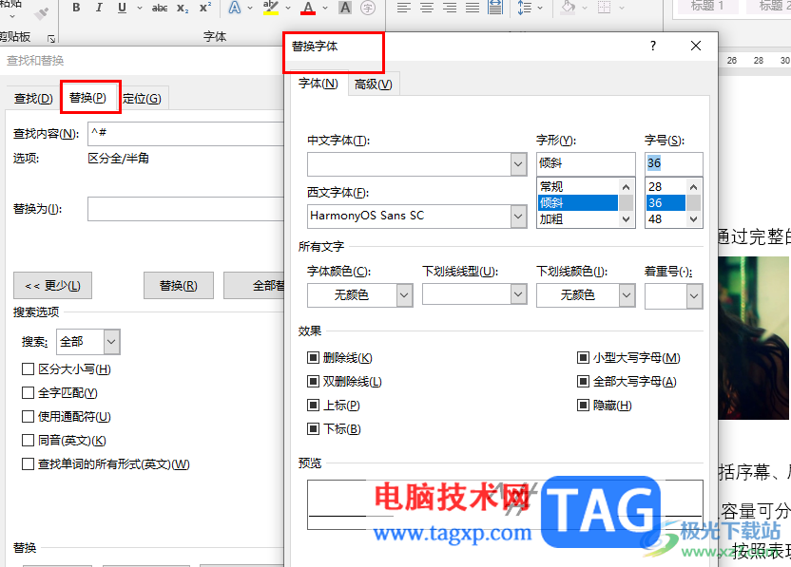This screenshot has width=791, height=567.
Task: Open 下划线线型 dropdown
Action: 518,294
